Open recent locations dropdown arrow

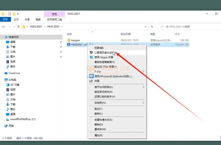(14, 27)
